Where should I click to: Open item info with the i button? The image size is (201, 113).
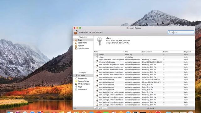[99, 108]
